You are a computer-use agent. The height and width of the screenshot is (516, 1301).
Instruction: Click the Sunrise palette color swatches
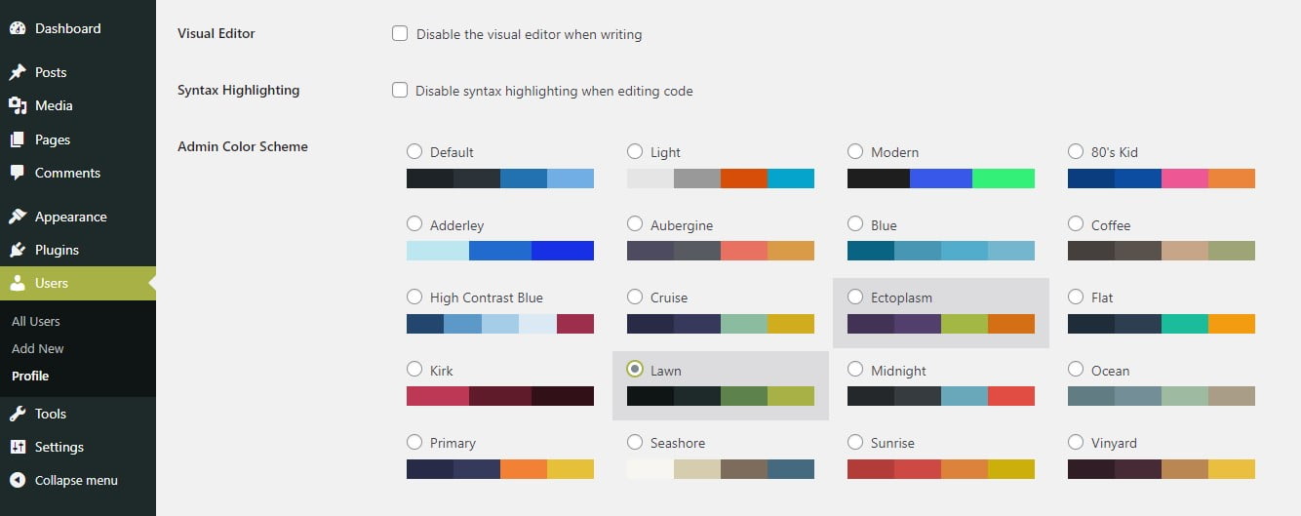941,469
